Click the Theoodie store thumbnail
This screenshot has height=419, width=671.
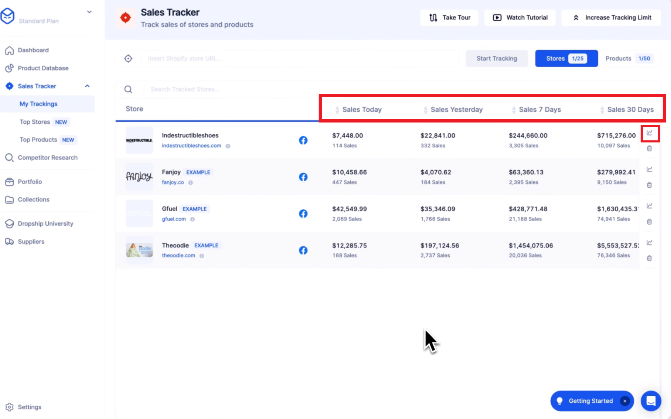point(139,250)
